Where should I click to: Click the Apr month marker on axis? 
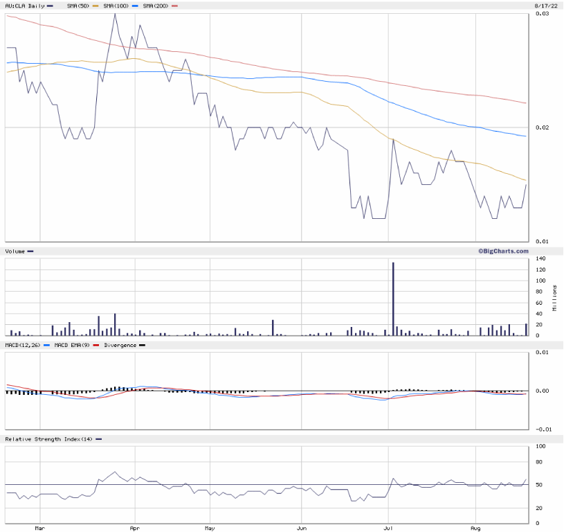[x=135, y=527]
